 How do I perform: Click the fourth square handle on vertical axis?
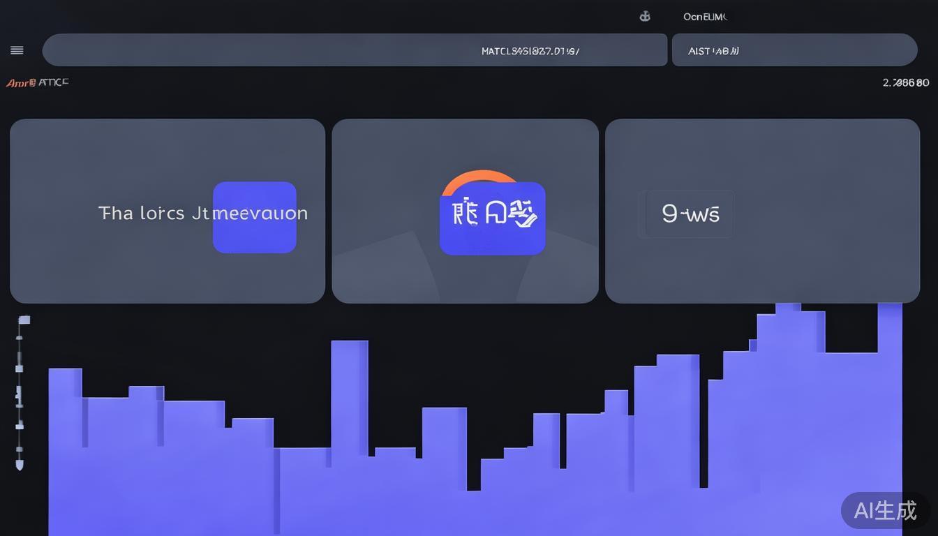click(20, 425)
